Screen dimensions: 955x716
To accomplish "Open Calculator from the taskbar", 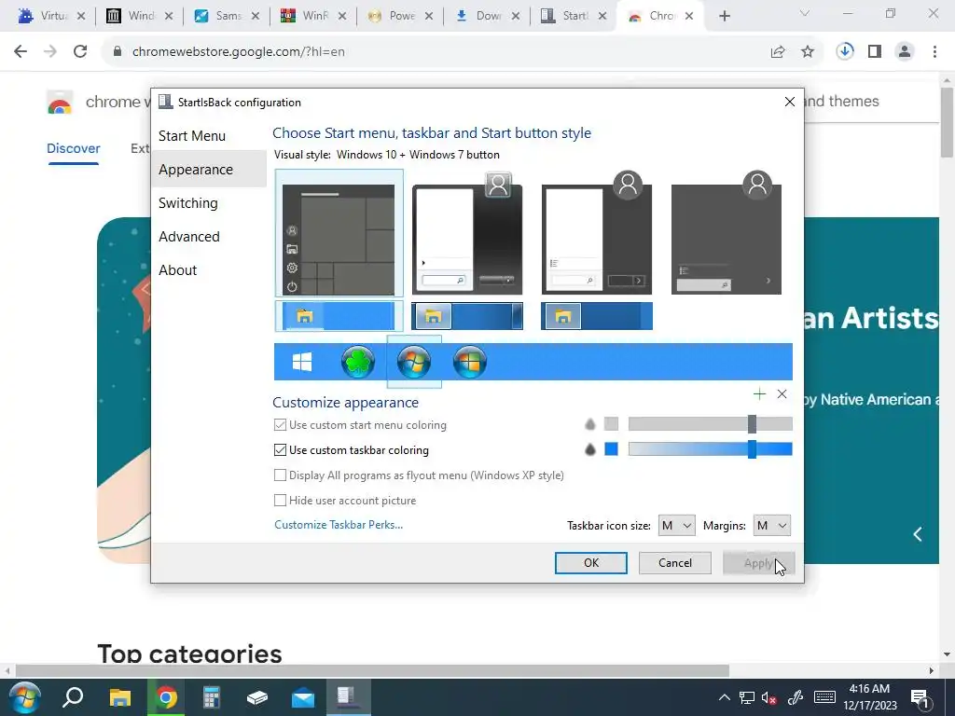I will pyautogui.click(x=212, y=697).
